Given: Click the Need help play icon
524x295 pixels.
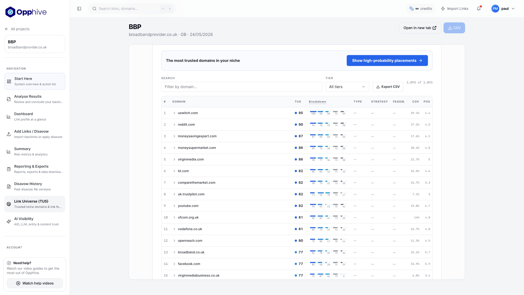Looking at the screenshot, I should pos(9,263).
